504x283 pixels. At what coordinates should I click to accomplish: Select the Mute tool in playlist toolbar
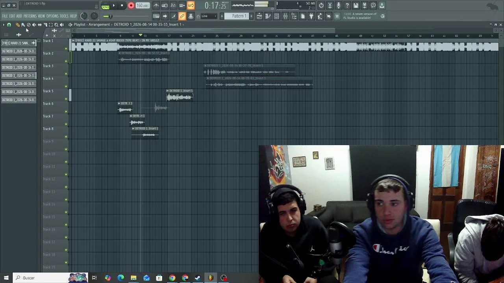pos(34,25)
